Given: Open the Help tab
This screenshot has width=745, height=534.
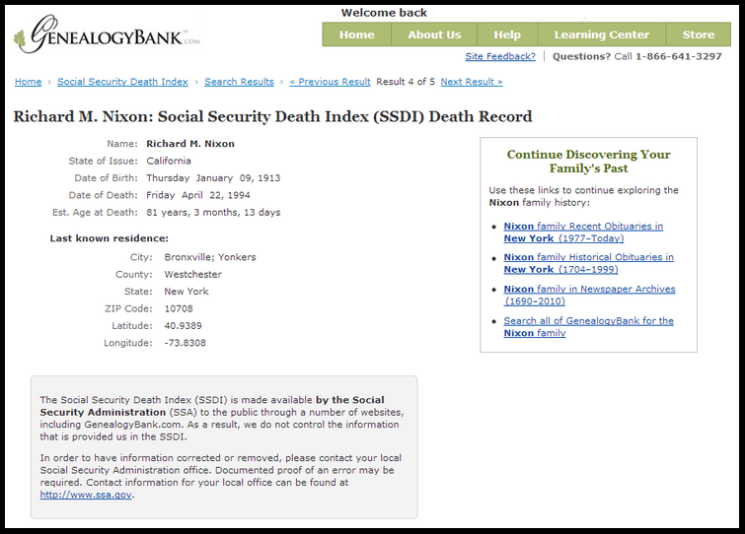Looking at the screenshot, I should point(507,34).
